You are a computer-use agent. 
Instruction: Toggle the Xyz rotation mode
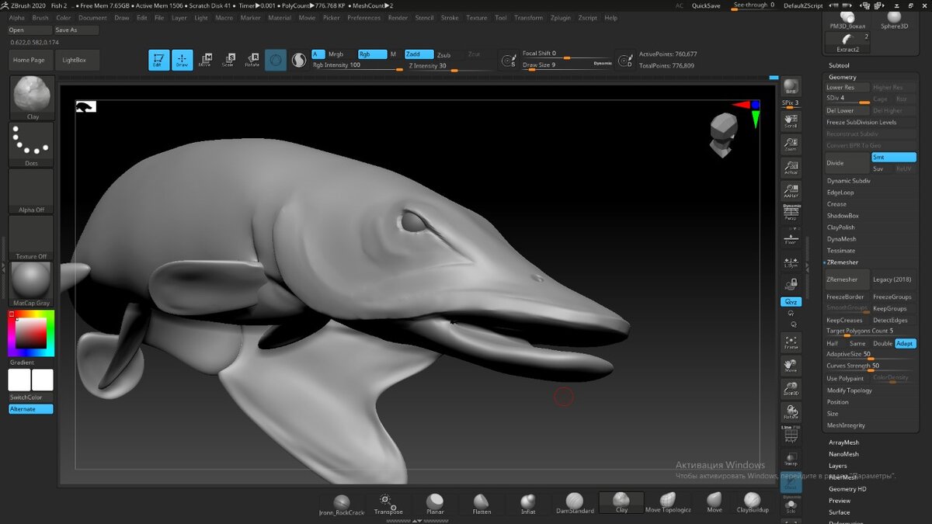tap(791, 301)
